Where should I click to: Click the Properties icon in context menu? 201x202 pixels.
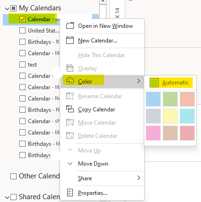[x=70, y=193]
